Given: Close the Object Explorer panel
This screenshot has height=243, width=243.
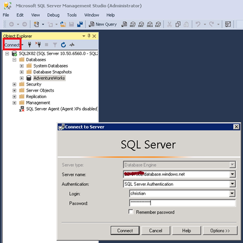Looking at the screenshot, I should click(x=94, y=36).
